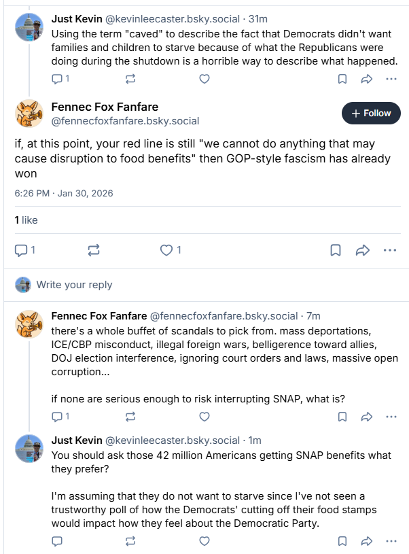Open more options on Kevin's top post
Image resolution: width=409 pixels, height=554 pixels.
coord(391,79)
